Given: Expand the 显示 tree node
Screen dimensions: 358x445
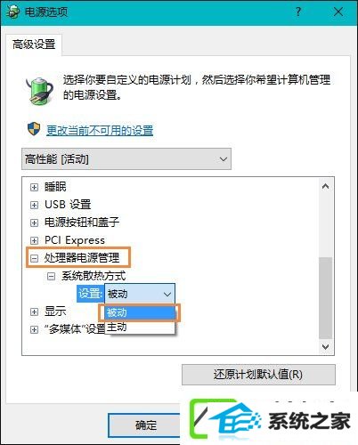Looking at the screenshot, I should click(x=35, y=311).
